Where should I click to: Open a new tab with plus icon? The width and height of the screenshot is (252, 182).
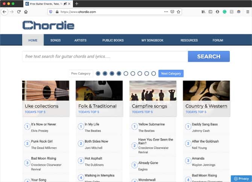click(x=77, y=4)
